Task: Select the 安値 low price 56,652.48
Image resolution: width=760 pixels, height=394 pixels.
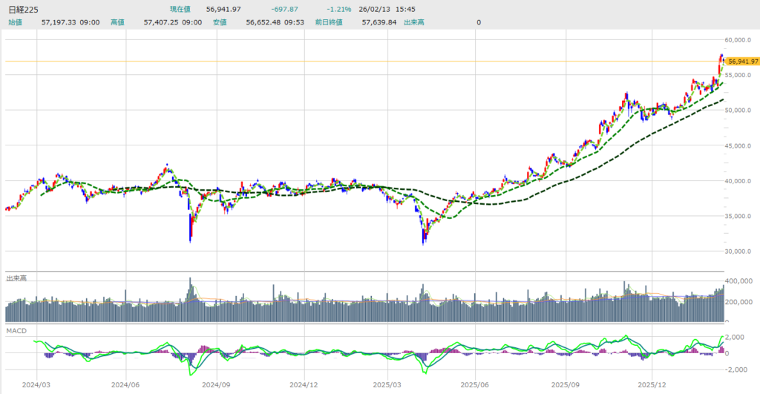Action: [x=263, y=22]
